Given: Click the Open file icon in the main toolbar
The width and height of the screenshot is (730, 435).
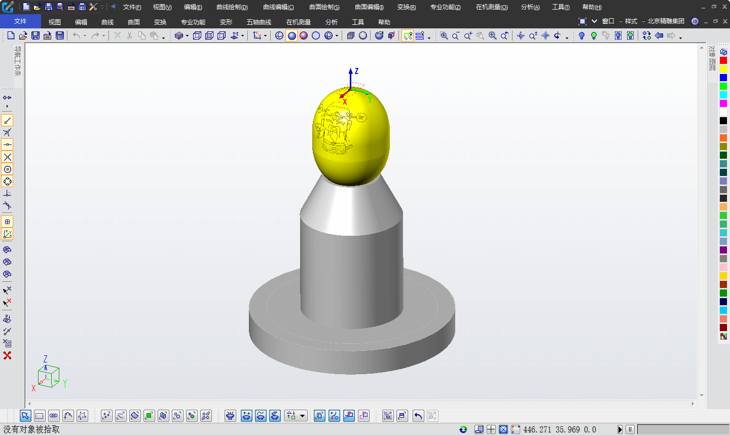Looking at the screenshot, I should coord(23,35).
